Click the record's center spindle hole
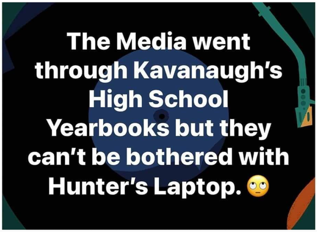The image size is (317, 232). [161, 116]
